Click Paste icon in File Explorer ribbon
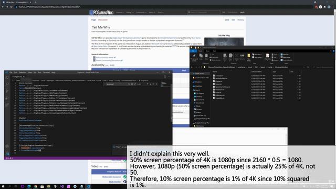Viewport: 336px width, 189px height. (x=206, y=57)
